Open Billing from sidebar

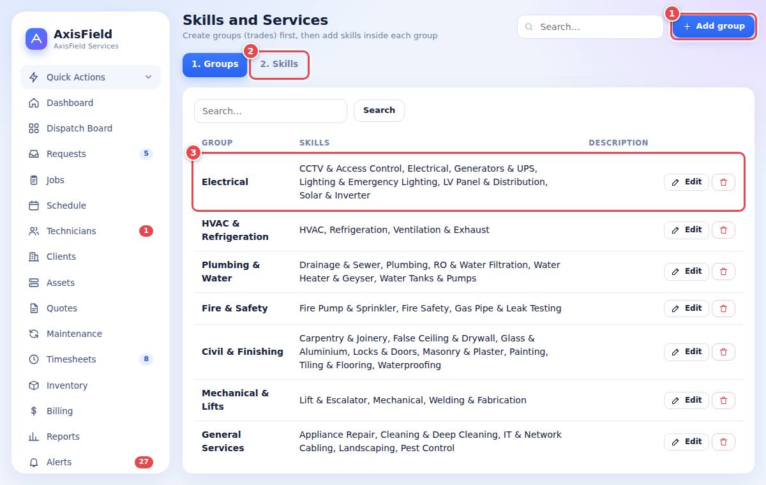[91, 411]
